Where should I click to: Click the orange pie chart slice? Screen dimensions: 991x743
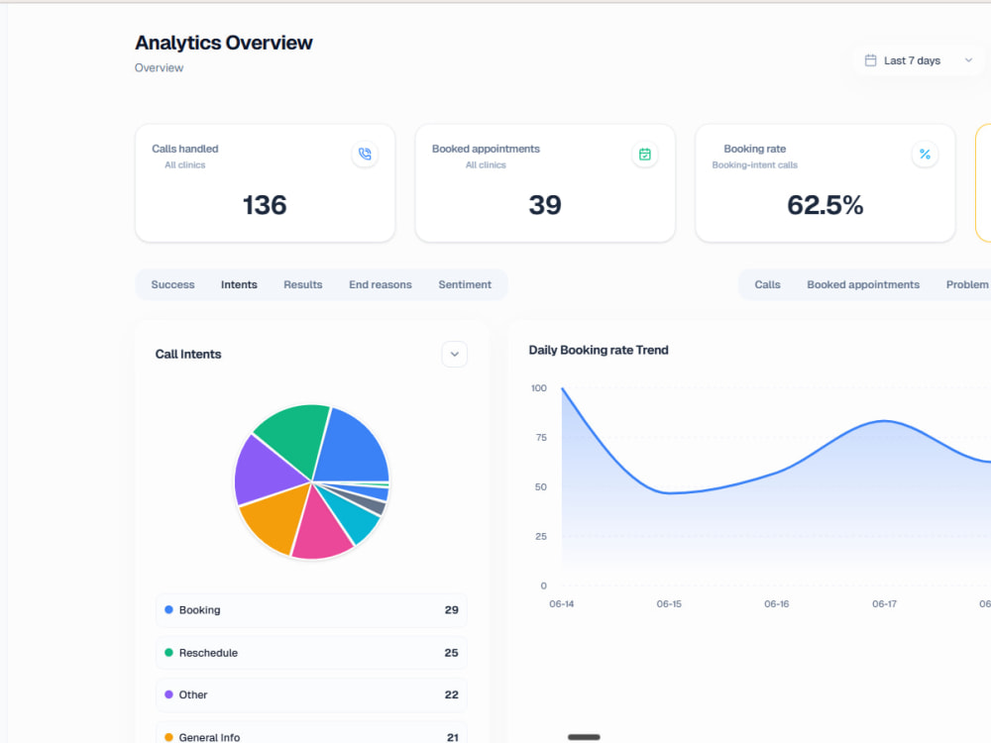tap(275, 518)
